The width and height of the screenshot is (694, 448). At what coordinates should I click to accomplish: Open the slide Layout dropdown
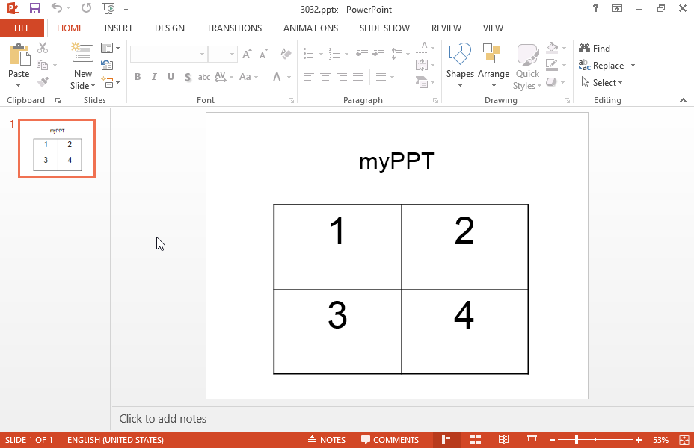coord(110,48)
